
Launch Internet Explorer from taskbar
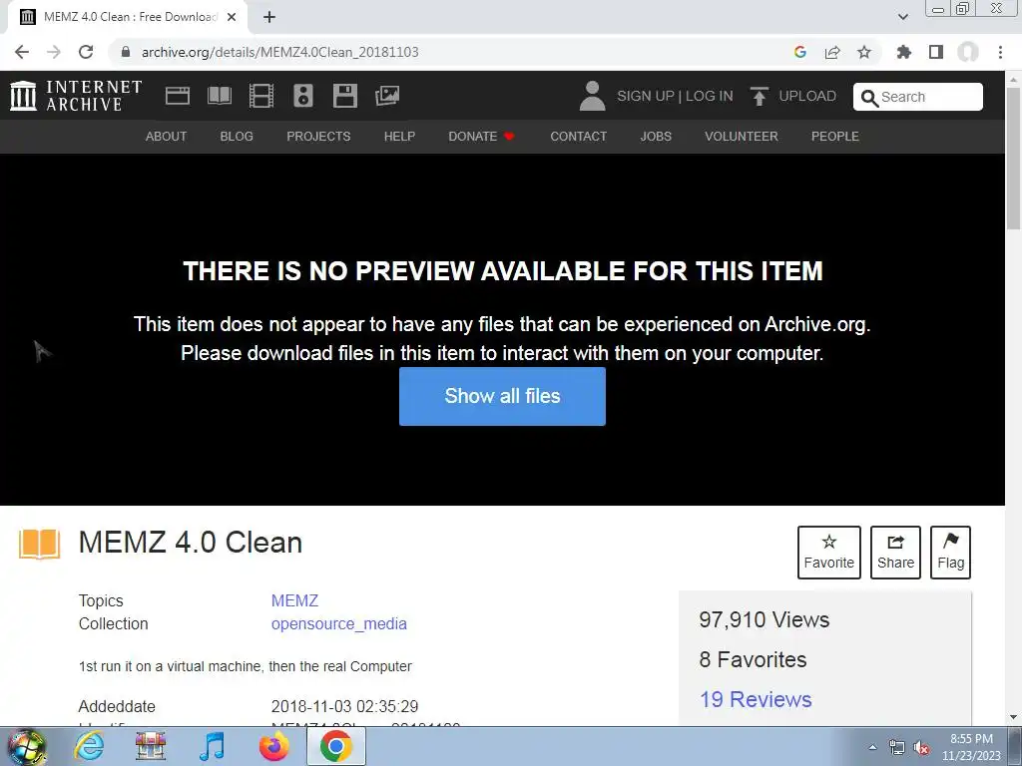click(x=89, y=746)
